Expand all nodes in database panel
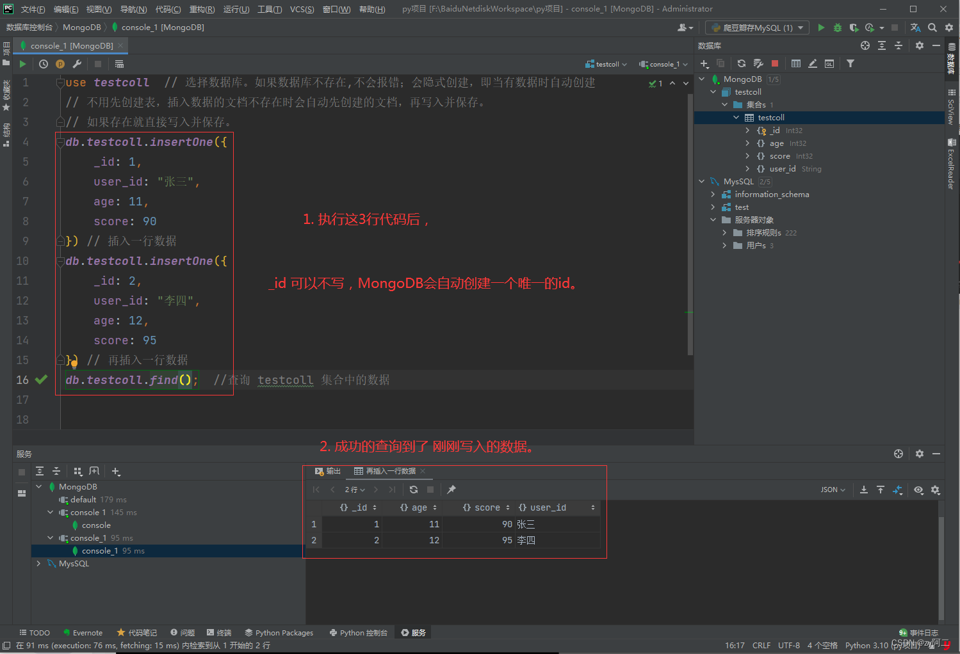The image size is (960, 654). [x=882, y=45]
